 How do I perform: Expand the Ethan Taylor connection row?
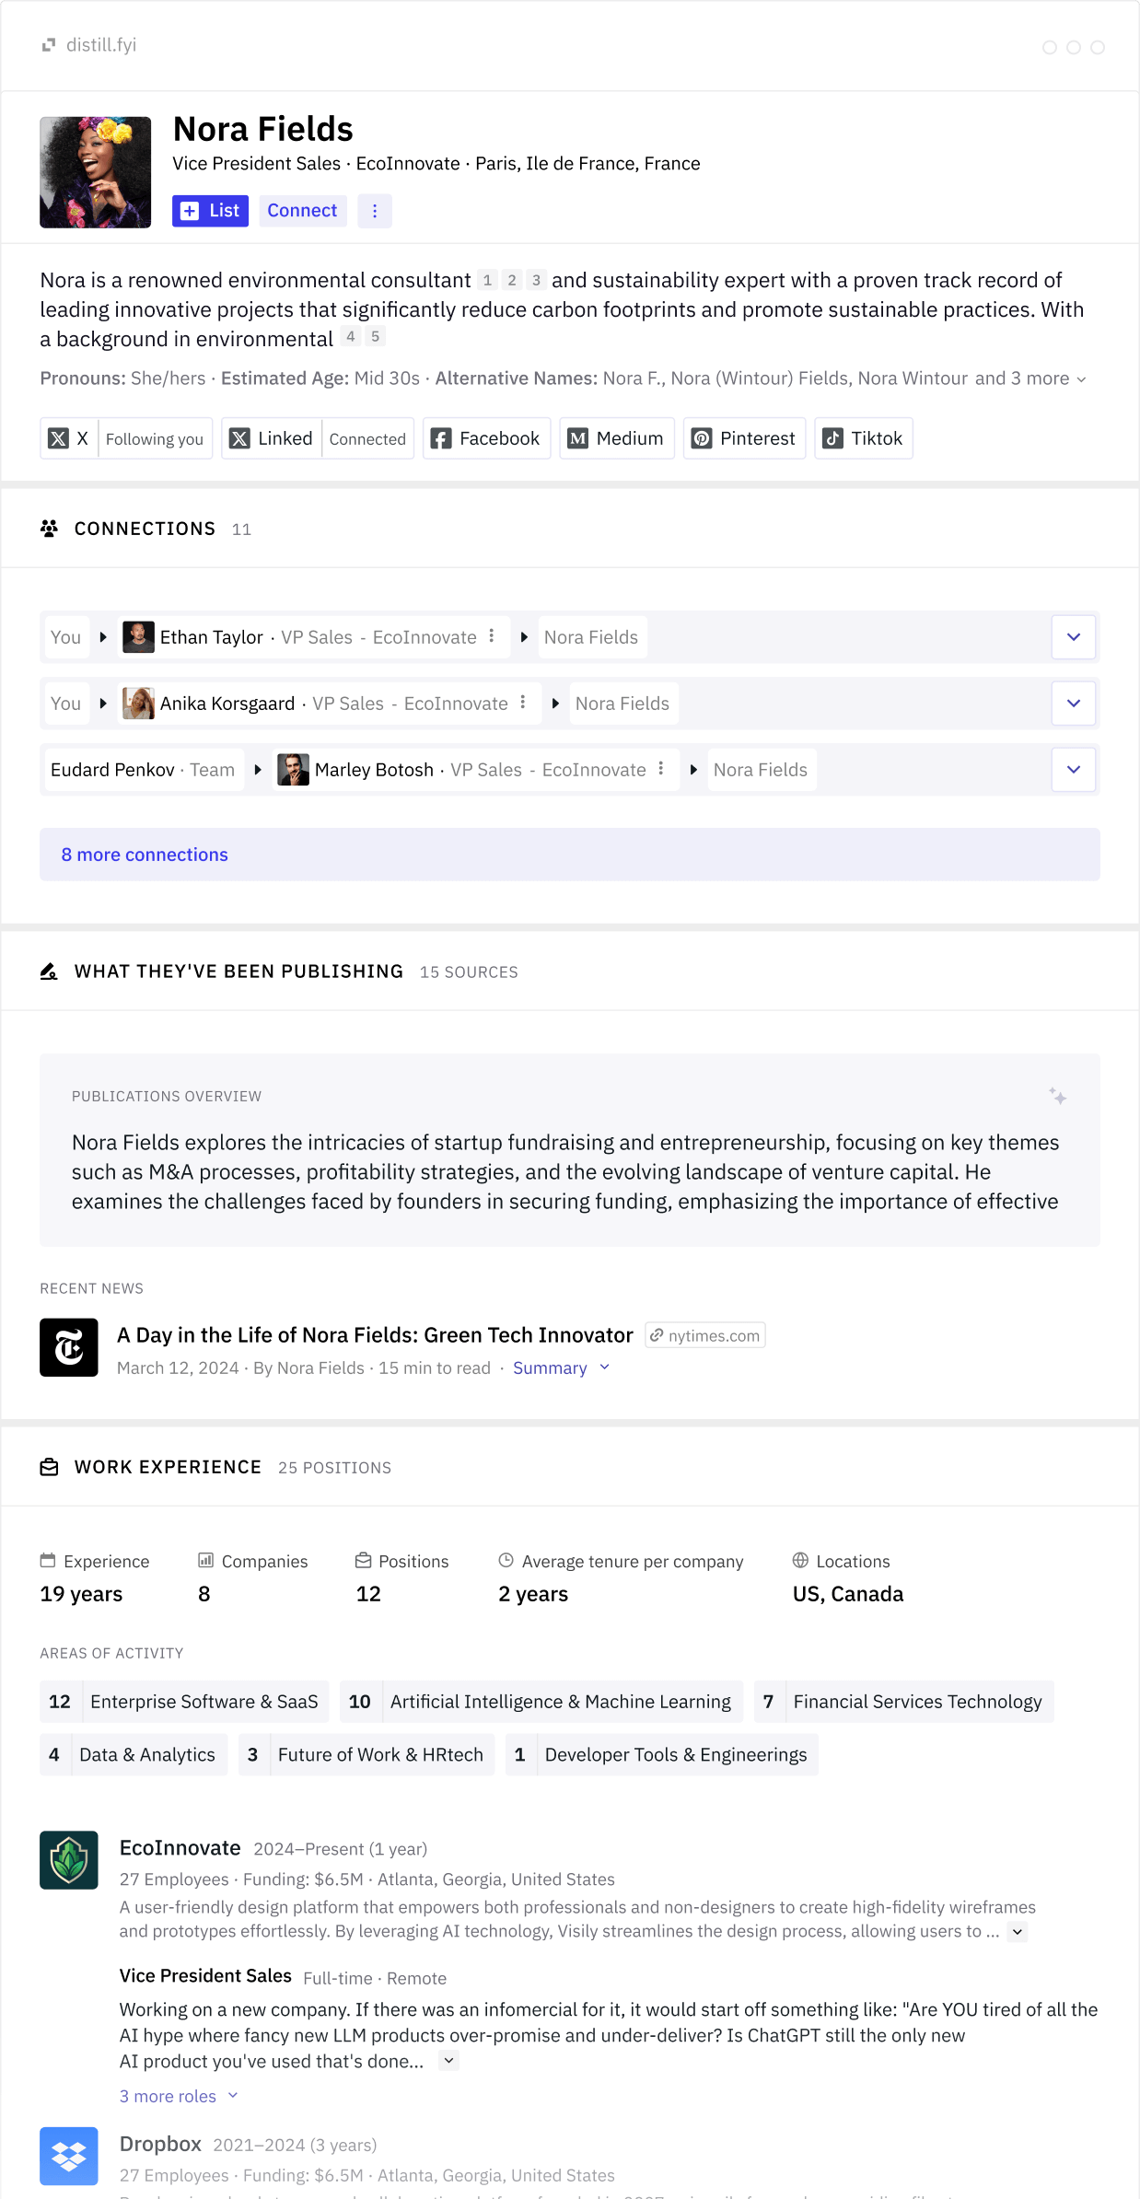point(1073,637)
